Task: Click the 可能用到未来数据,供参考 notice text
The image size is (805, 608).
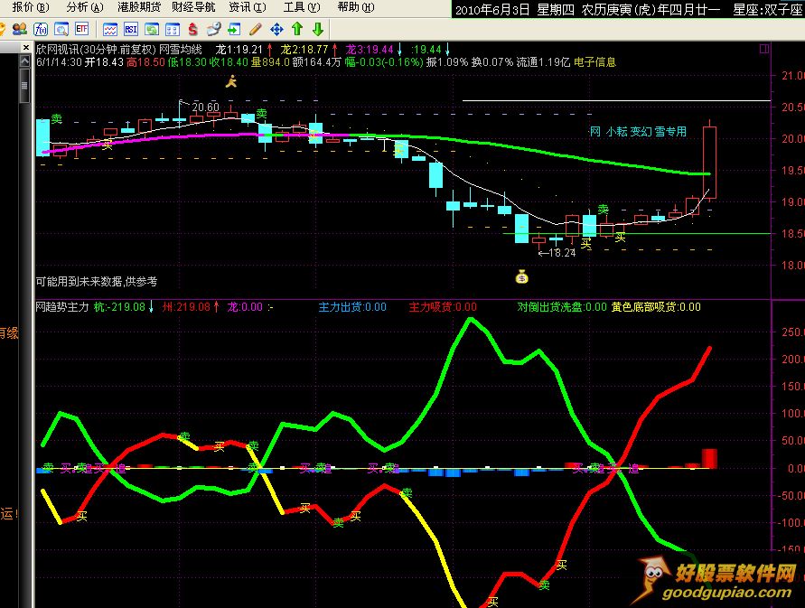Action: [x=97, y=281]
